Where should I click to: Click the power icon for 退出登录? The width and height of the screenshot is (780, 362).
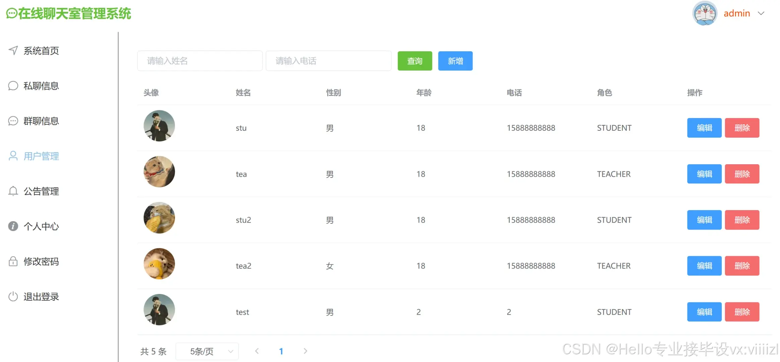pos(13,296)
